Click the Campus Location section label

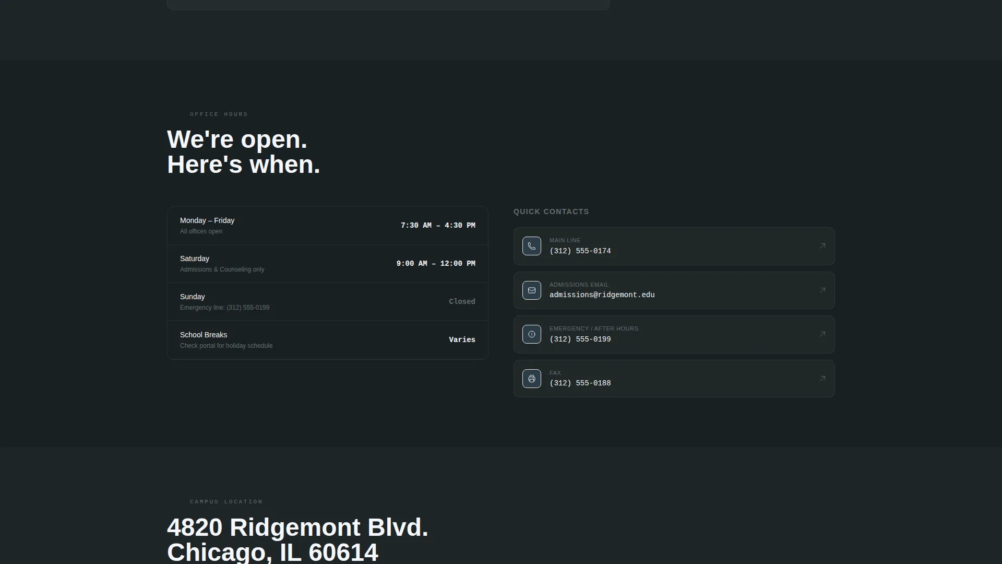tap(226, 502)
